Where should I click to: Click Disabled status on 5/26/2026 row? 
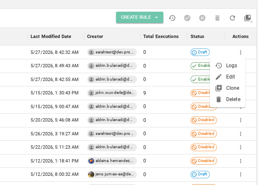pyautogui.click(x=204, y=134)
